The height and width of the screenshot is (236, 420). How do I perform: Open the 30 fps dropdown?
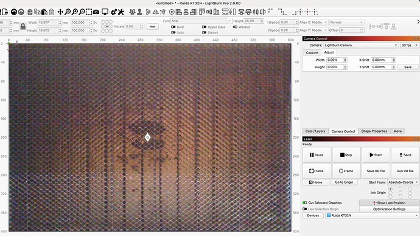409,45
